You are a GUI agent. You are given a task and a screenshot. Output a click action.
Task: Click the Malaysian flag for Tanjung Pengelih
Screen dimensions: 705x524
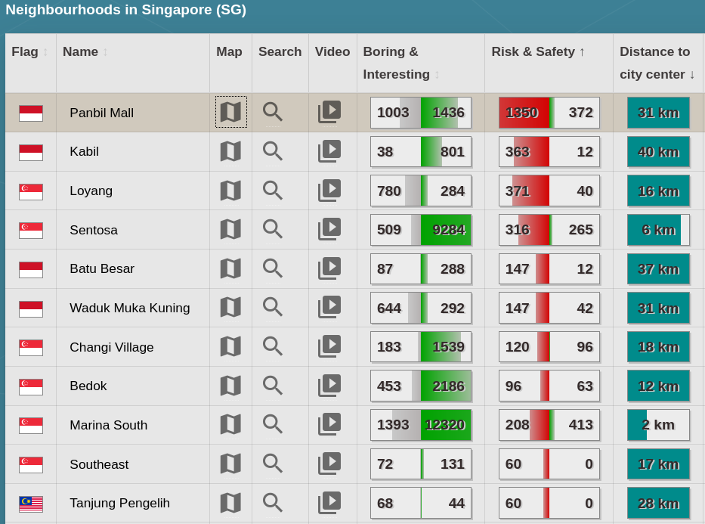(x=31, y=504)
